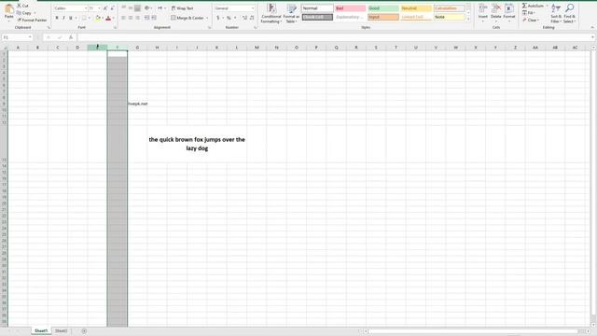Apply the Borders icon to selection

click(x=84, y=18)
